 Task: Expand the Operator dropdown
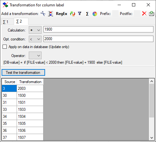pos(35,55)
